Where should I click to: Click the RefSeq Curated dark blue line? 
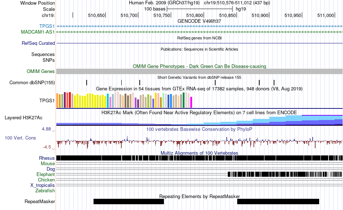point(199,43)
